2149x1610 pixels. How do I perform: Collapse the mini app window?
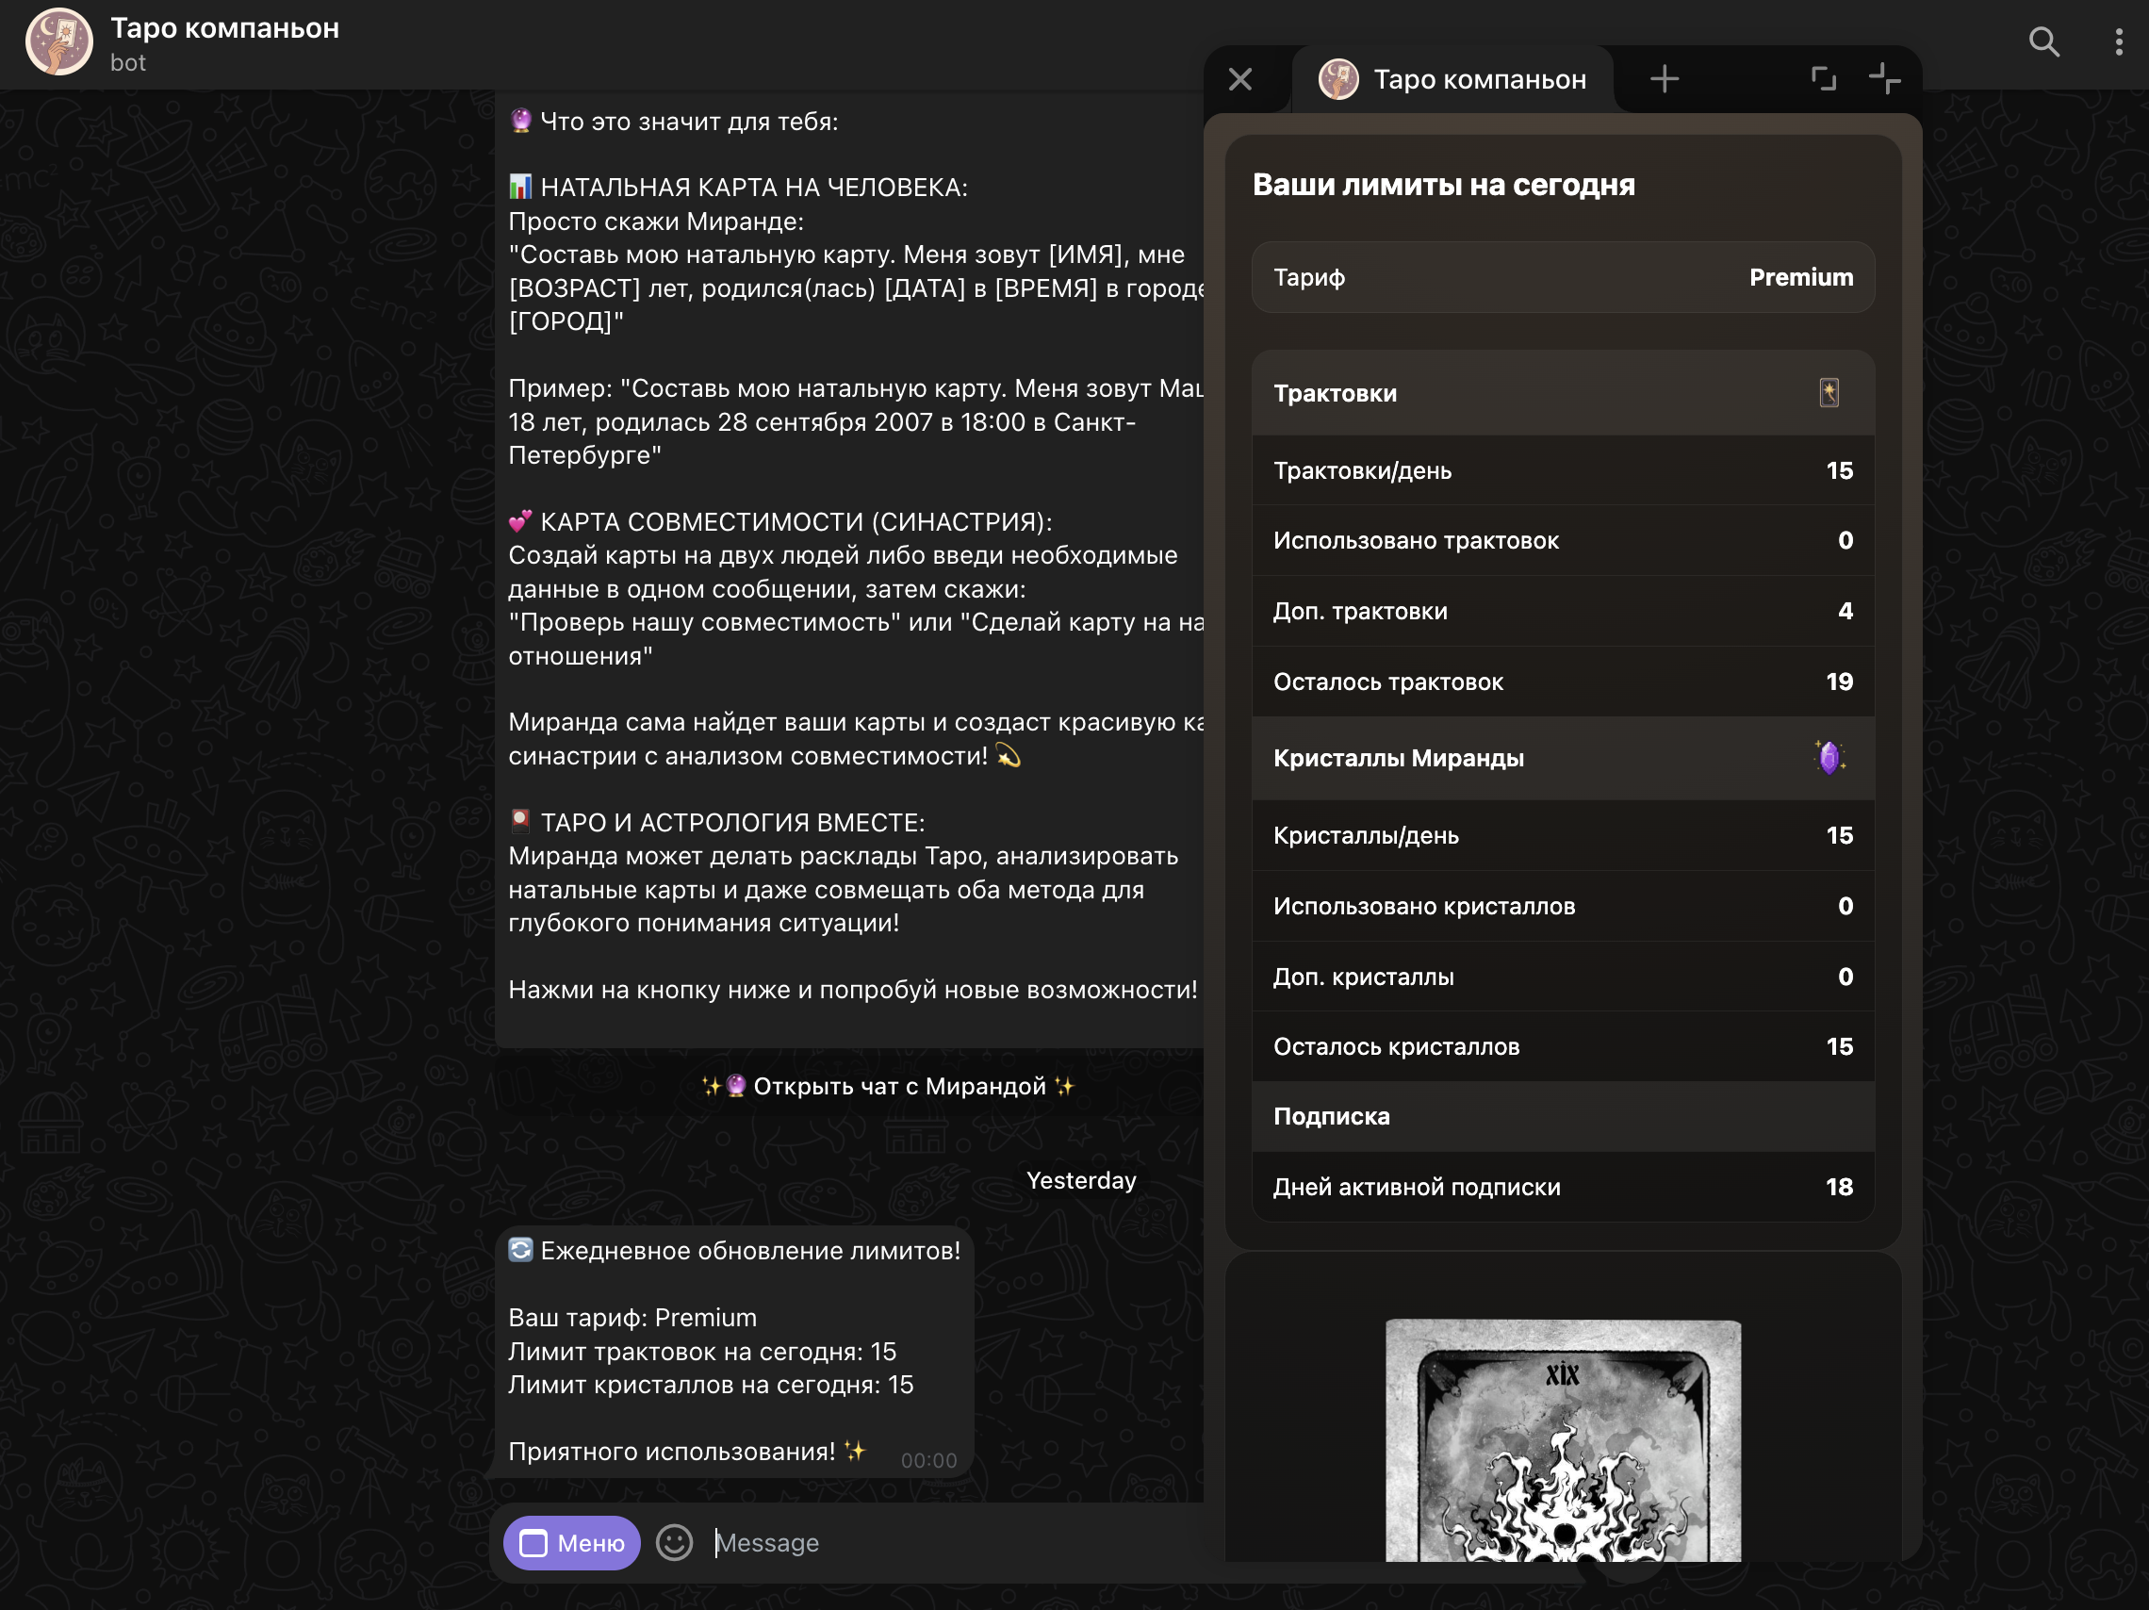pos(1884,78)
